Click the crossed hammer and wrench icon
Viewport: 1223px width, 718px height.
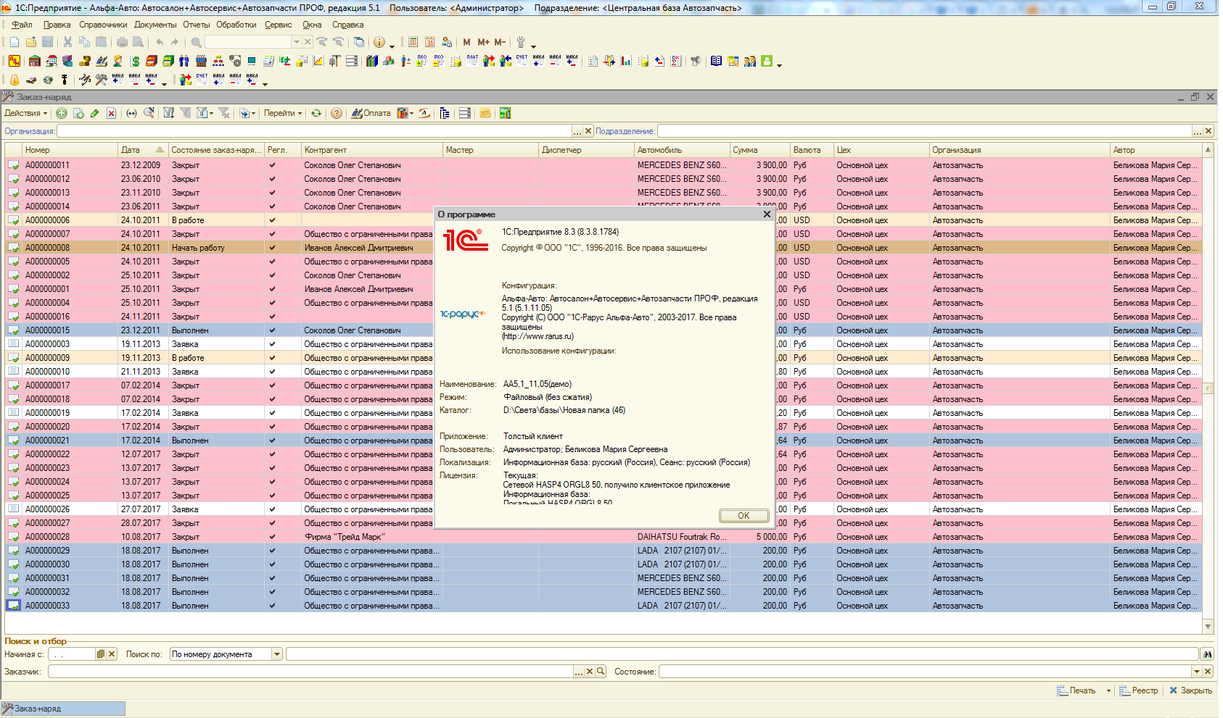pos(101,80)
